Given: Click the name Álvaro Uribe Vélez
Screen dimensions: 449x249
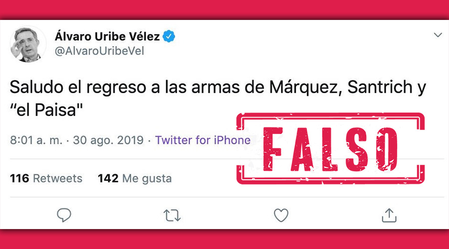Looking at the screenshot, I should [x=107, y=36].
